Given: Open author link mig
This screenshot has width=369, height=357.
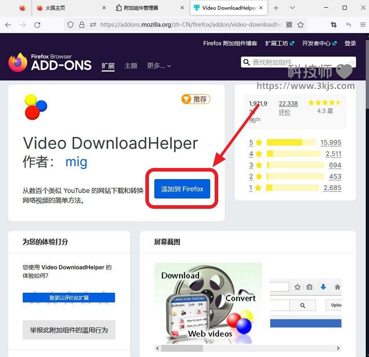Looking at the screenshot, I should 76,162.
